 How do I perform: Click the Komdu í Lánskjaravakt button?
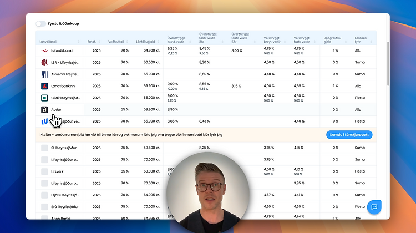(x=349, y=135)
